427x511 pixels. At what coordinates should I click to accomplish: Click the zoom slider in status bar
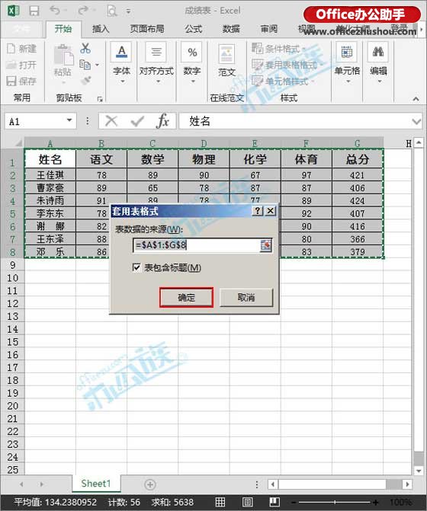[335, 503]
